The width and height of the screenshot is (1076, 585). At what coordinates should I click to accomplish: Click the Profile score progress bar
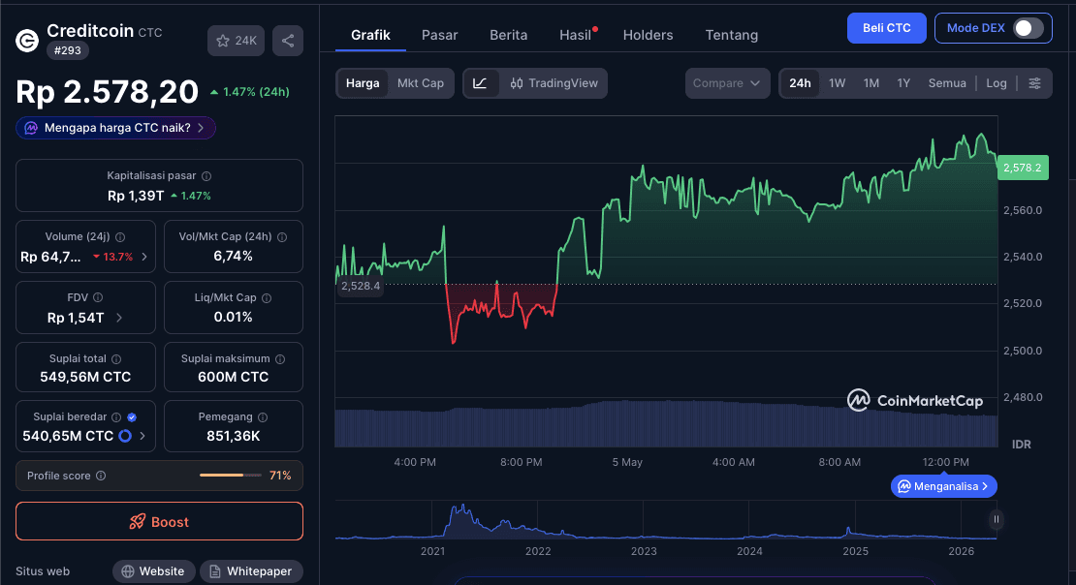231,476
